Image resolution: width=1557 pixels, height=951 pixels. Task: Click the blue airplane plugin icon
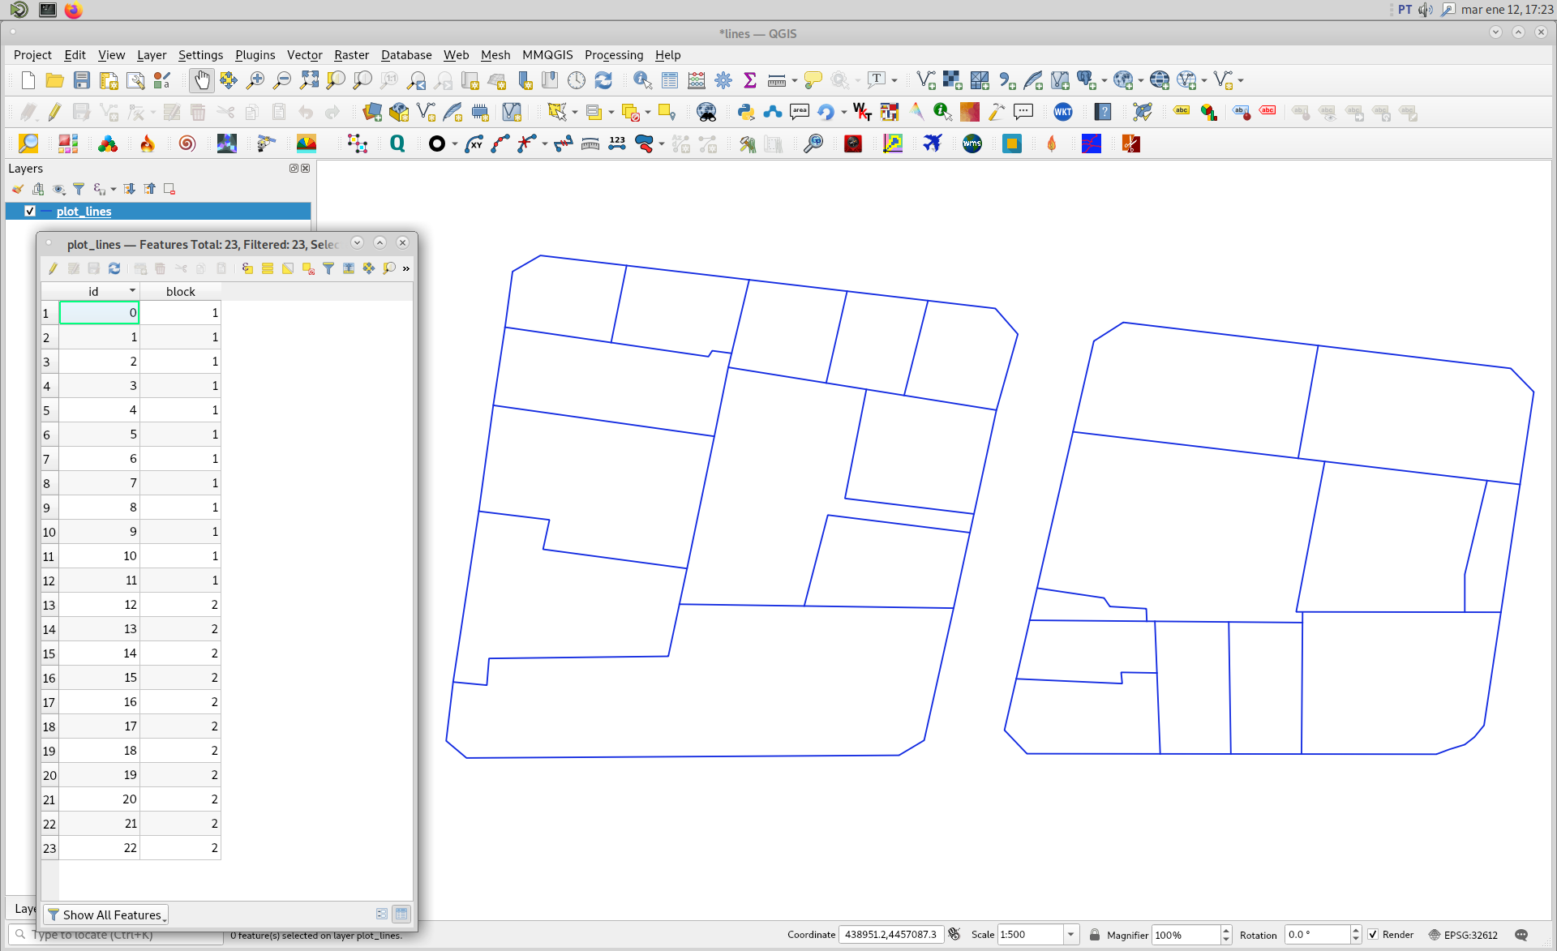pyautogui.click(x=933, y=144)
